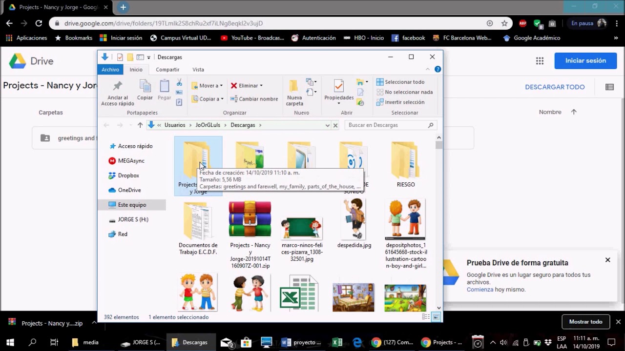This screenshot has height=351, width=625.
Task: Dismiss the Prueba Drive promo with X
Action: (x=608, y=260)
